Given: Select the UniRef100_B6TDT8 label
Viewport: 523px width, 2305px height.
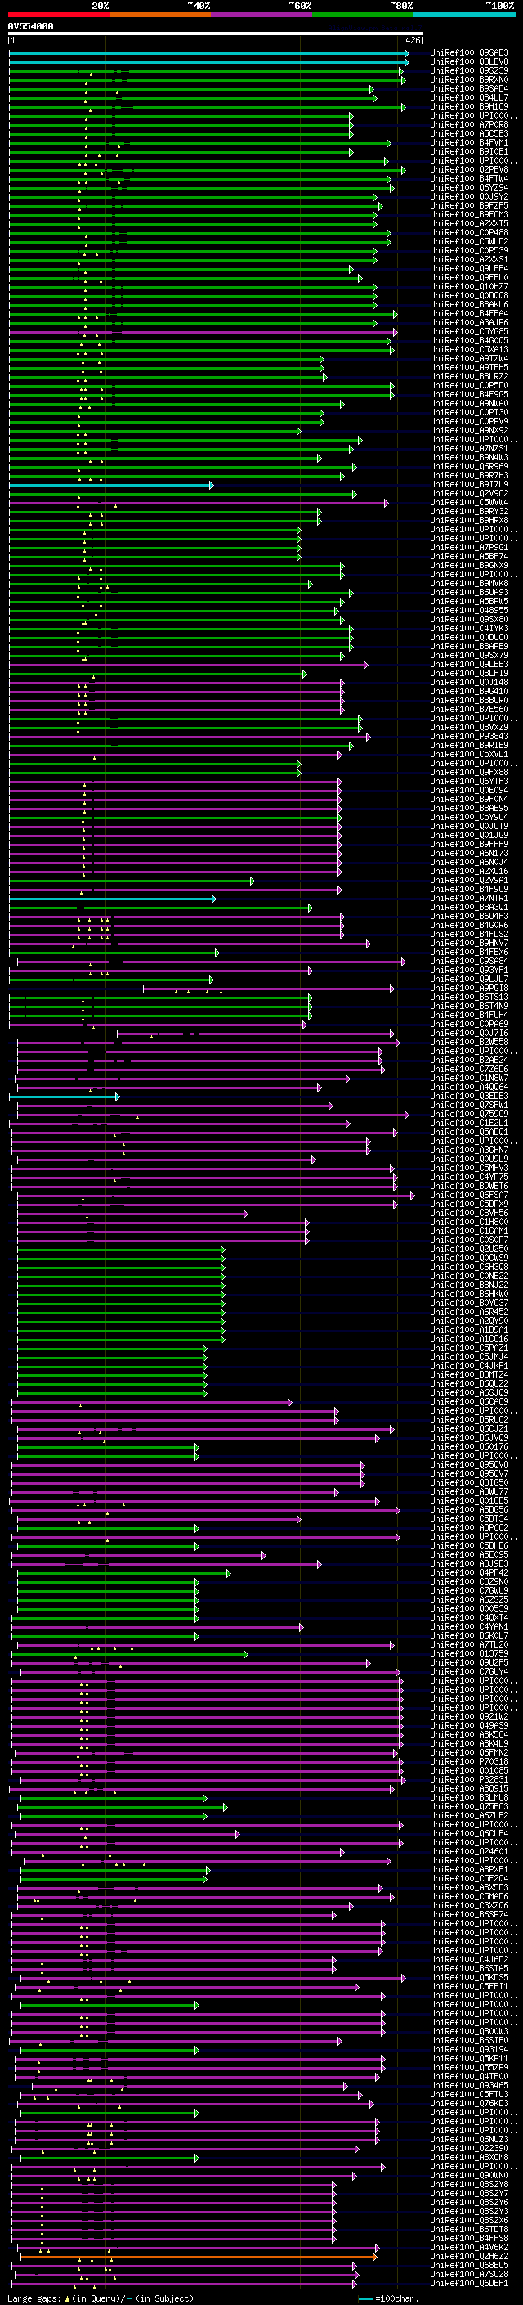Looking at the screenshot, I should click(x=469, y=2228).
